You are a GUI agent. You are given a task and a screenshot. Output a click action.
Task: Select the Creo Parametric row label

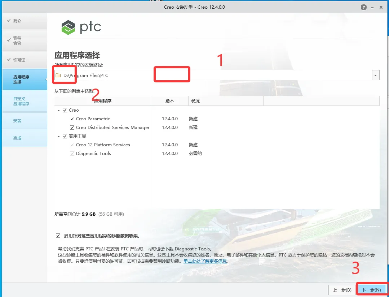[93, 119]
